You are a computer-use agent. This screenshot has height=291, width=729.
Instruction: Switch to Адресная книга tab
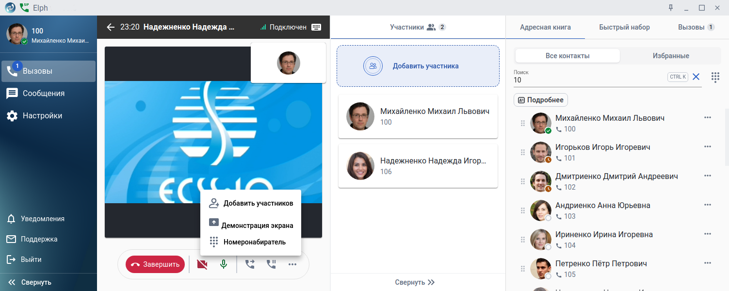pos(545,27)
